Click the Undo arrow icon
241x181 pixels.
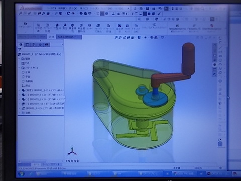pyautogui.click(x=160, y=9)
